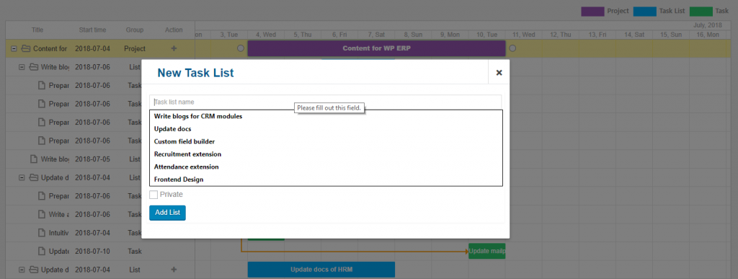
Task: Click the Add List button
Action: (x=167, y=213)
